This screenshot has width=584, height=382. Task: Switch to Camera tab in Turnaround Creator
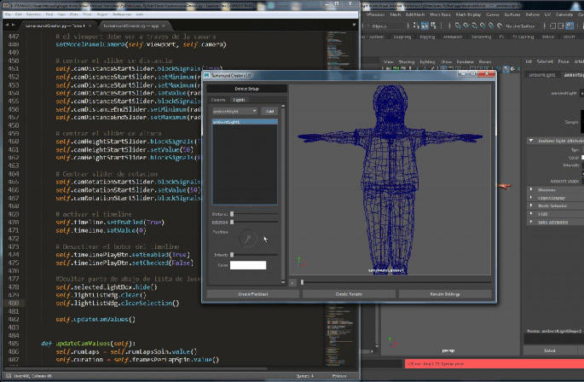[x=218, y=100]
